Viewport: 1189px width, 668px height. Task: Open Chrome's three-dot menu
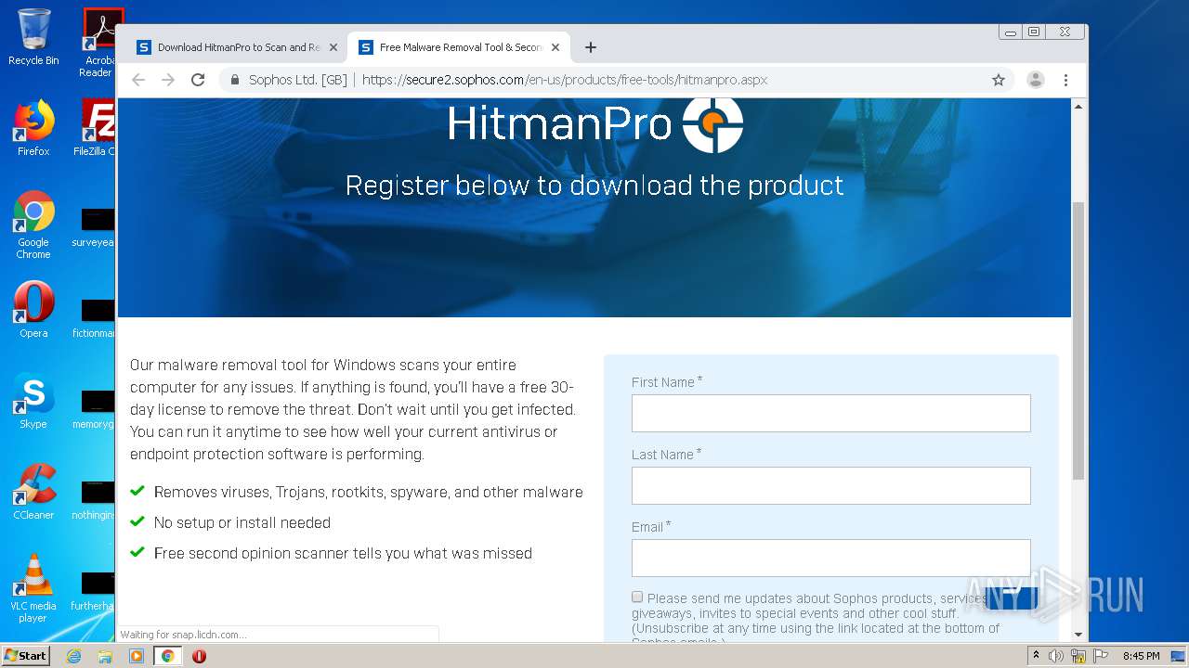(x=1066, y=80)
